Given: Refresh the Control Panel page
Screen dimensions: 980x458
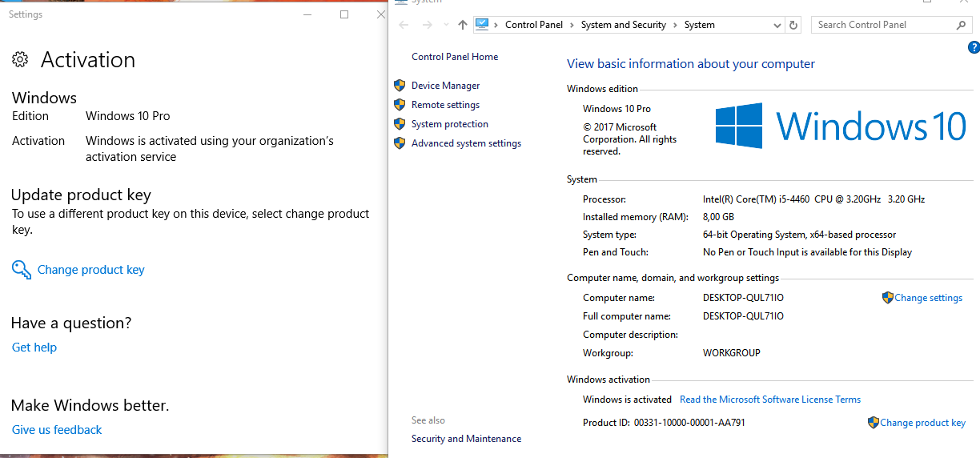Looking at the screenshot, I should click(x=793, y=25).
